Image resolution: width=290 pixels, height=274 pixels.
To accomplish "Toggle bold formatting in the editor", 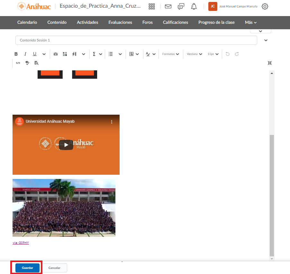I will click(x=16, y=54).
